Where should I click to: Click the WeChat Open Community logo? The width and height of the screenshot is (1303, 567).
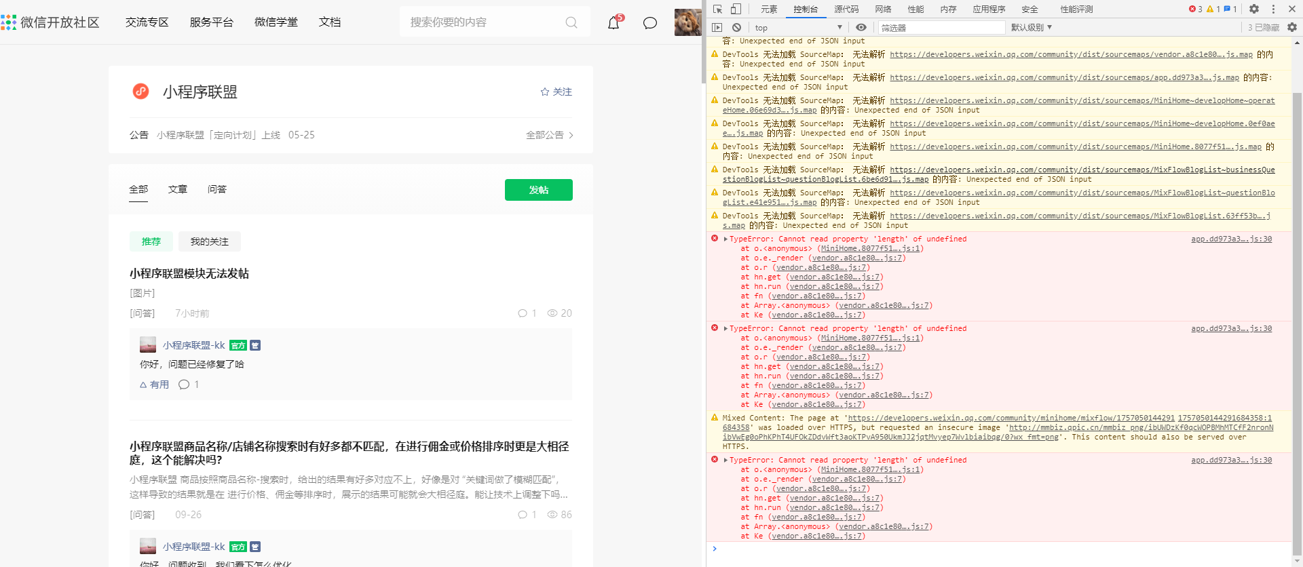point(50,22)
